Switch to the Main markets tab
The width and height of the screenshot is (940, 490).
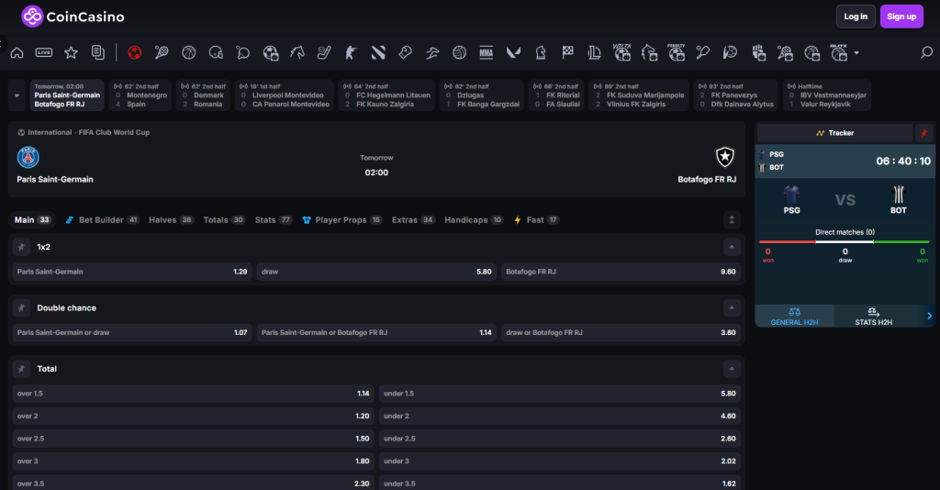click(x=32, y=220)
